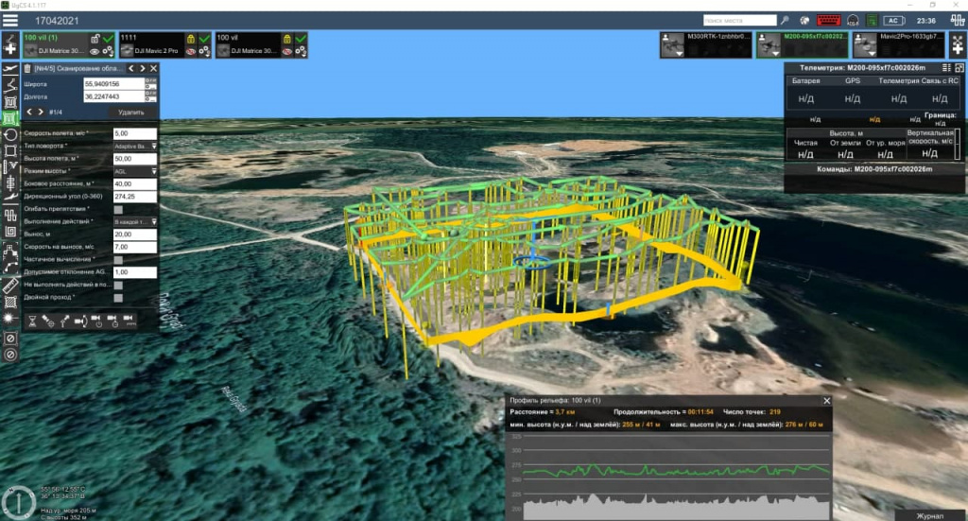
Task: Expand the Режим высоты AGL dropdown
Action: click(x=134, y=171)
